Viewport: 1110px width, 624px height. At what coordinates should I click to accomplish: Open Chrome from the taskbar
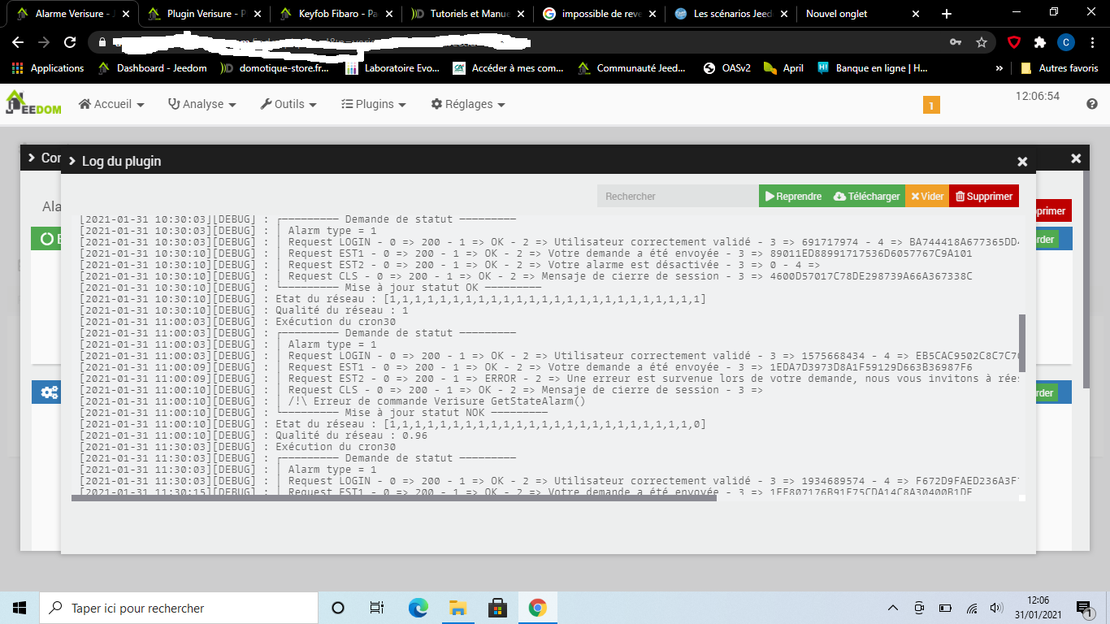(x=537, y=608)
